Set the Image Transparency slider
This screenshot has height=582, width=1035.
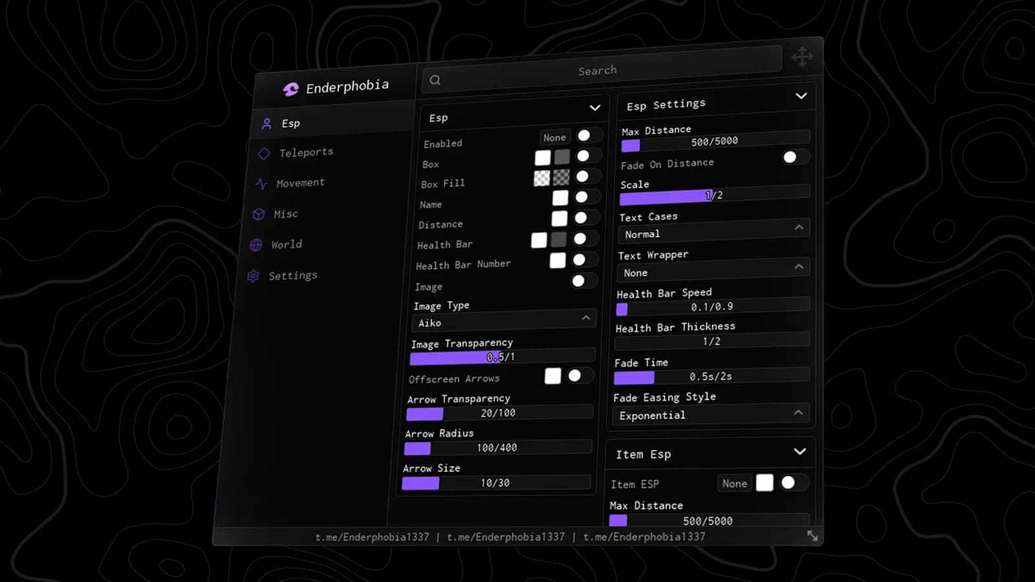(x=503, y=356)
